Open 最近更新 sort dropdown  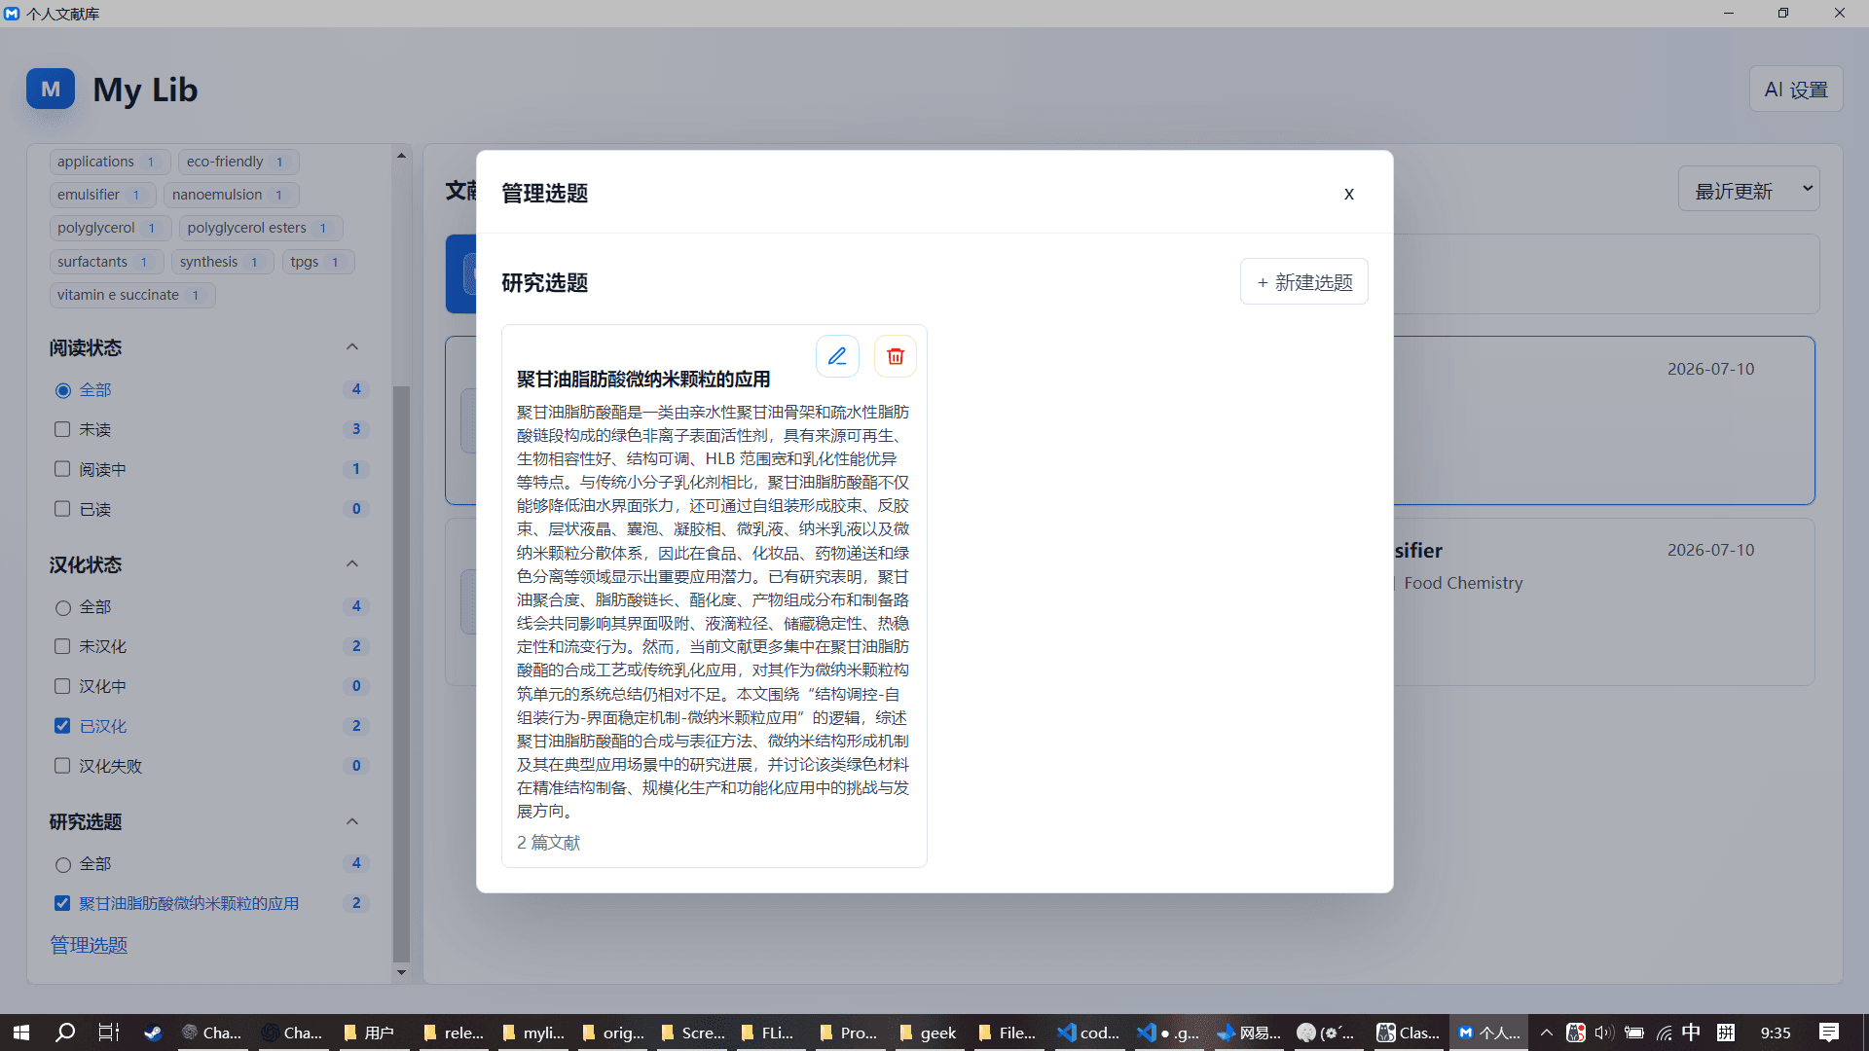coord(1749,190)
